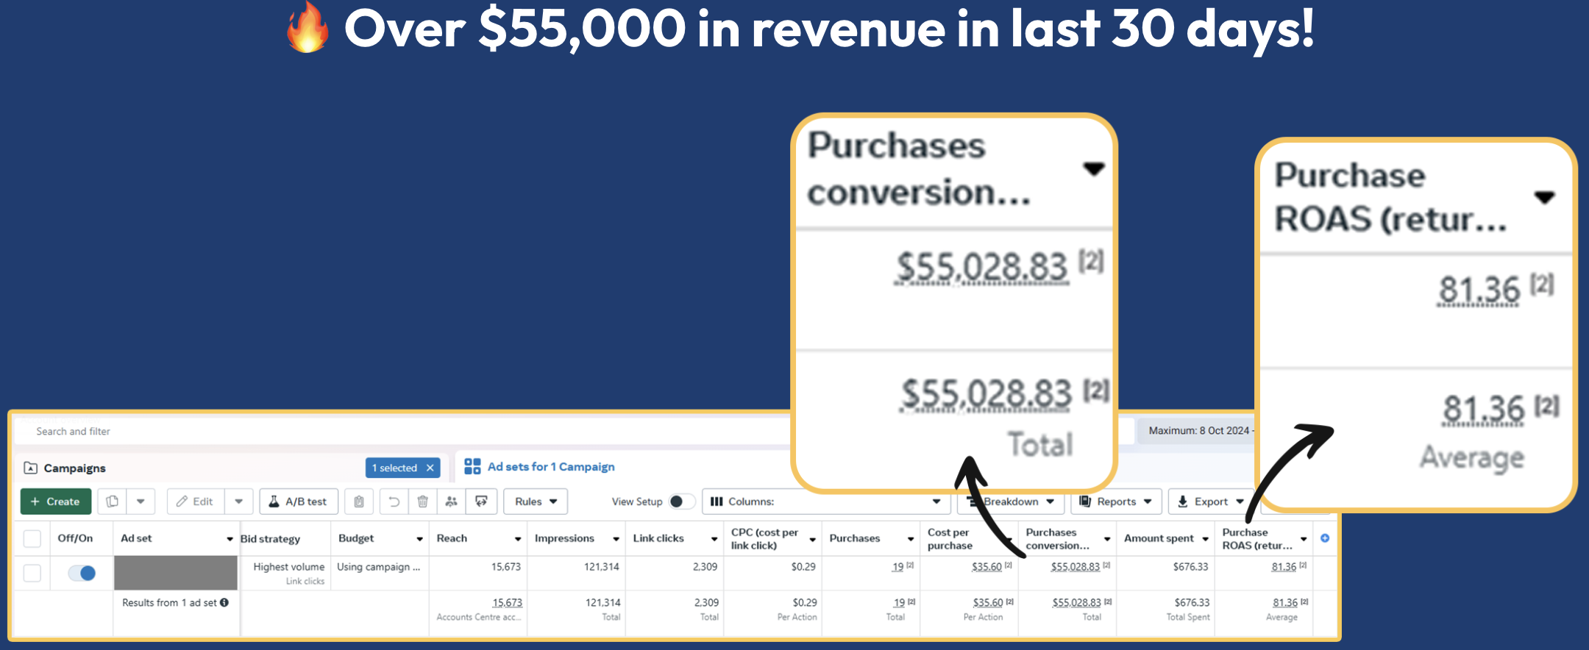
Task: Click the Using campaign budget cell
Action: [x=378, y=567]
